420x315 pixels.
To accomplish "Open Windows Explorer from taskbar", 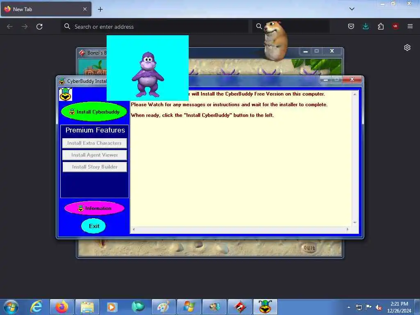I will pyautogui.click(x=87, y=307).
